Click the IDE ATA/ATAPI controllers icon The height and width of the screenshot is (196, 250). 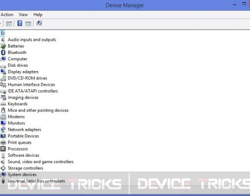click(x=3, y=92)
